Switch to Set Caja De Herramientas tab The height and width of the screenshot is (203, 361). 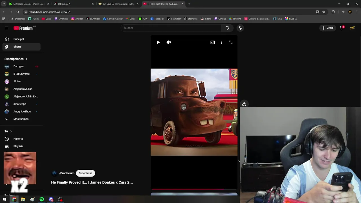118,4
